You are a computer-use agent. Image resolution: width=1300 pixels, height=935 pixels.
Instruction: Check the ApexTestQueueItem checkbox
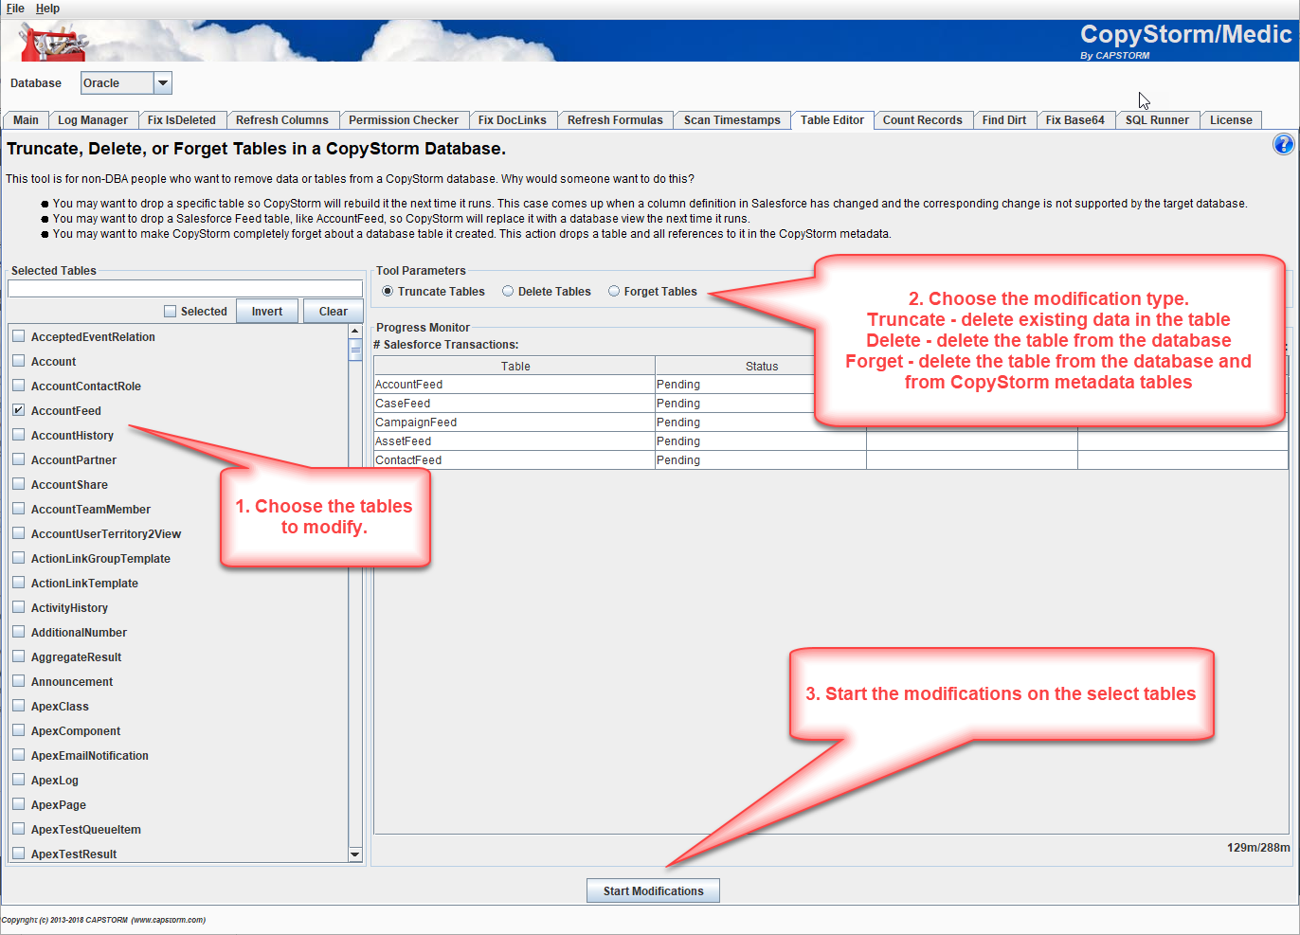[x=18, y=828]
